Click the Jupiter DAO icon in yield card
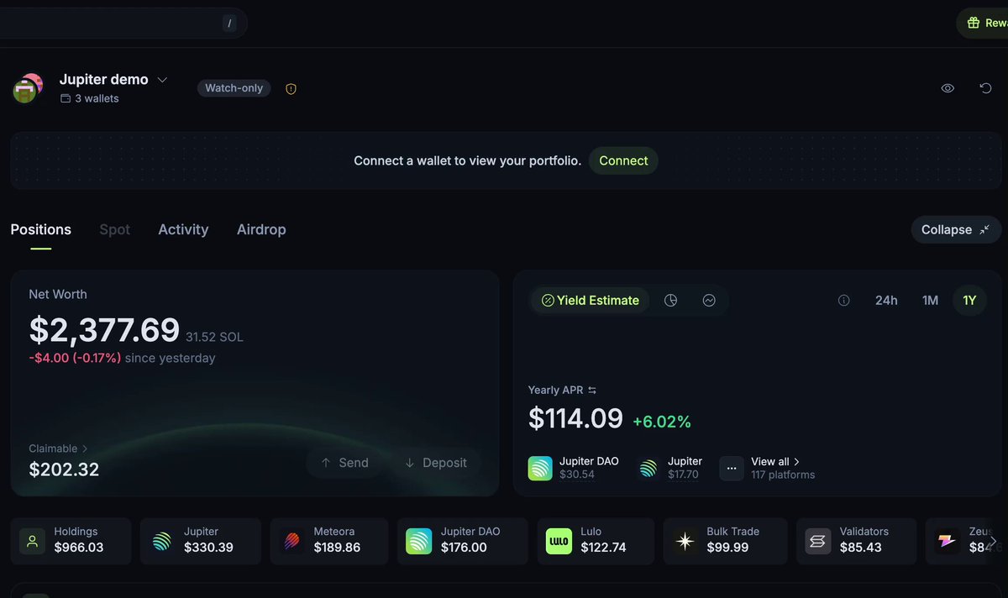Image resolution: width=1008 pixels, height=598 pixels. (x=540, y=469)
